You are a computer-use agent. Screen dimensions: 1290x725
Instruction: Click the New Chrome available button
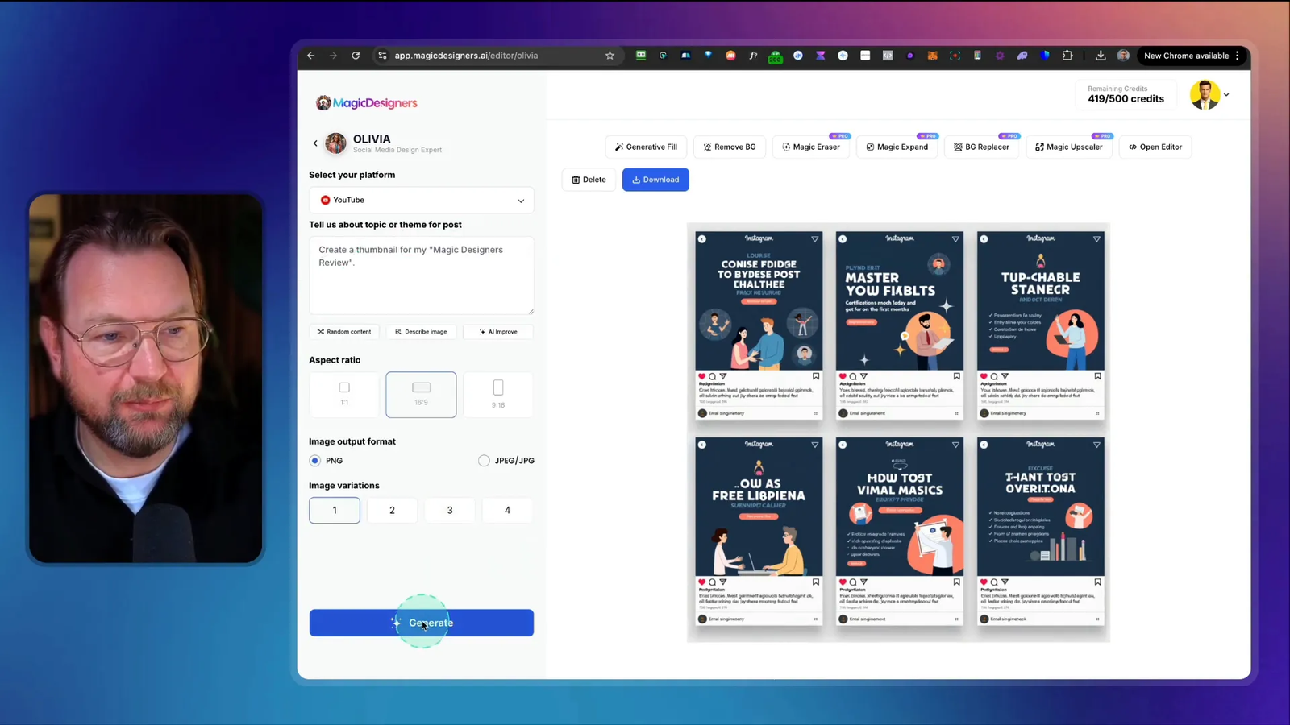[1192, 56]
